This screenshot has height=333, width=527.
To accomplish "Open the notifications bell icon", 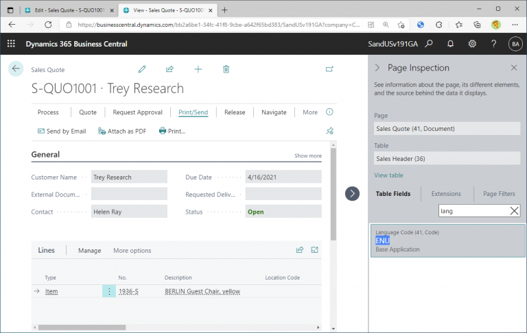I will click(450, 44).
